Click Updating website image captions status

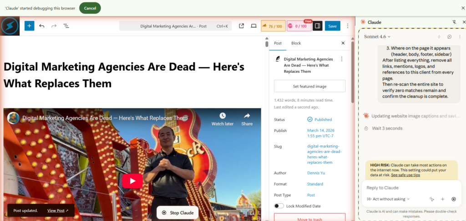(411, 116)
